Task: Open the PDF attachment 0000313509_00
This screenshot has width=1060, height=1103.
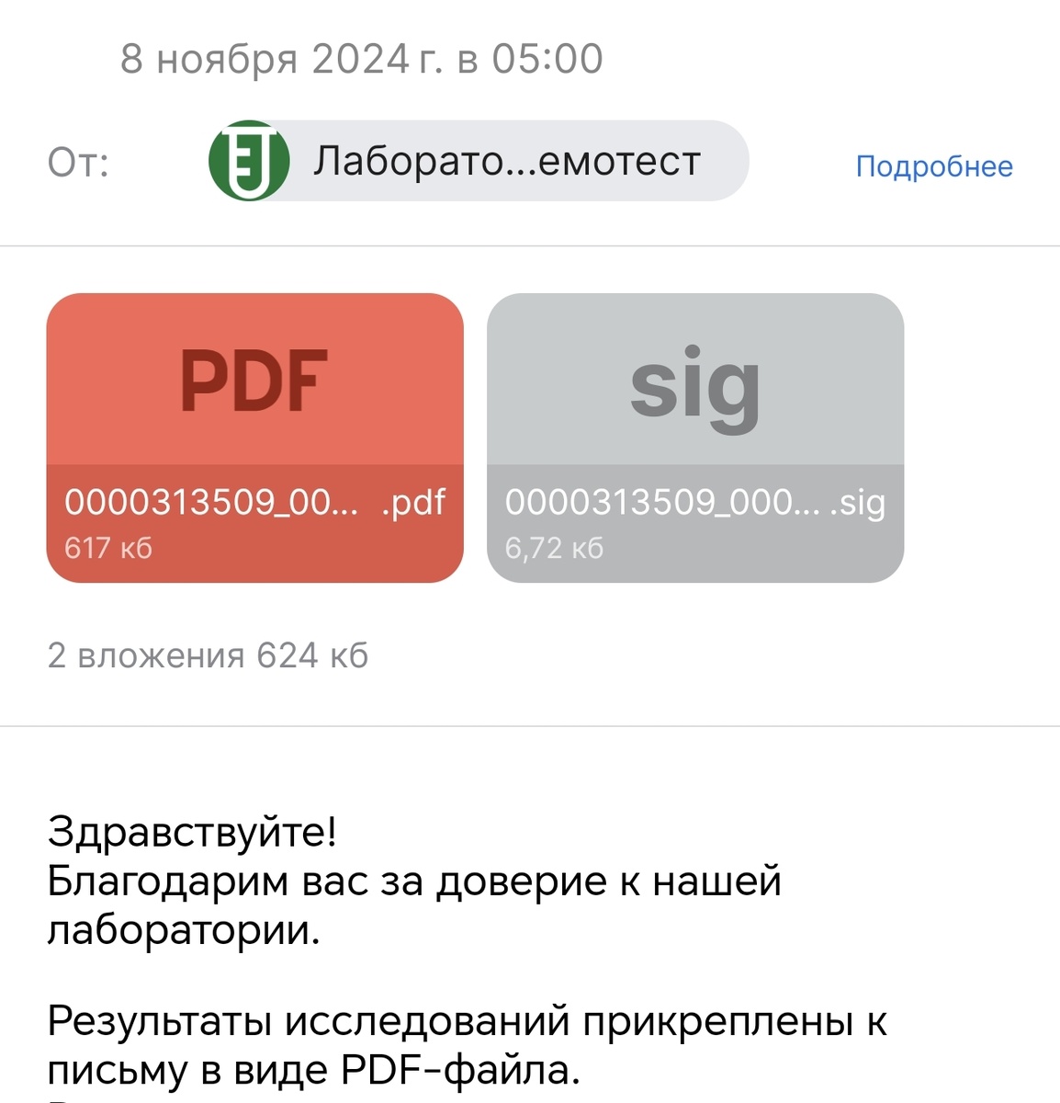Action: [255, 437]
